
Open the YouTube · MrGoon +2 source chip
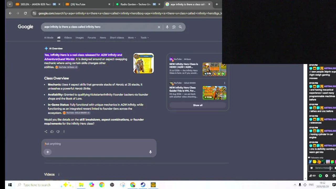coord(66,67)
